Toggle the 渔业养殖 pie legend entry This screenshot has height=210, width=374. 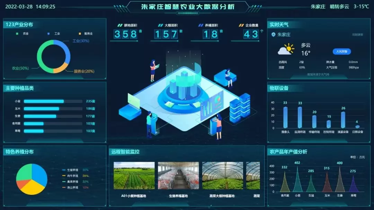[75, 188]
